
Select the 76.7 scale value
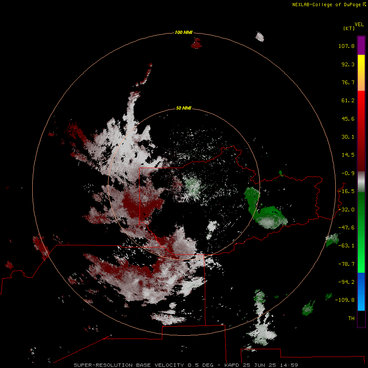tap(348, 82)
